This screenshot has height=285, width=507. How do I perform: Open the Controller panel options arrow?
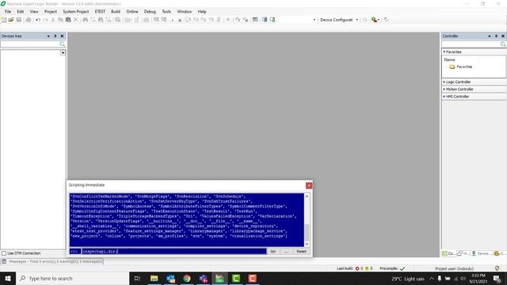(490, 36)
